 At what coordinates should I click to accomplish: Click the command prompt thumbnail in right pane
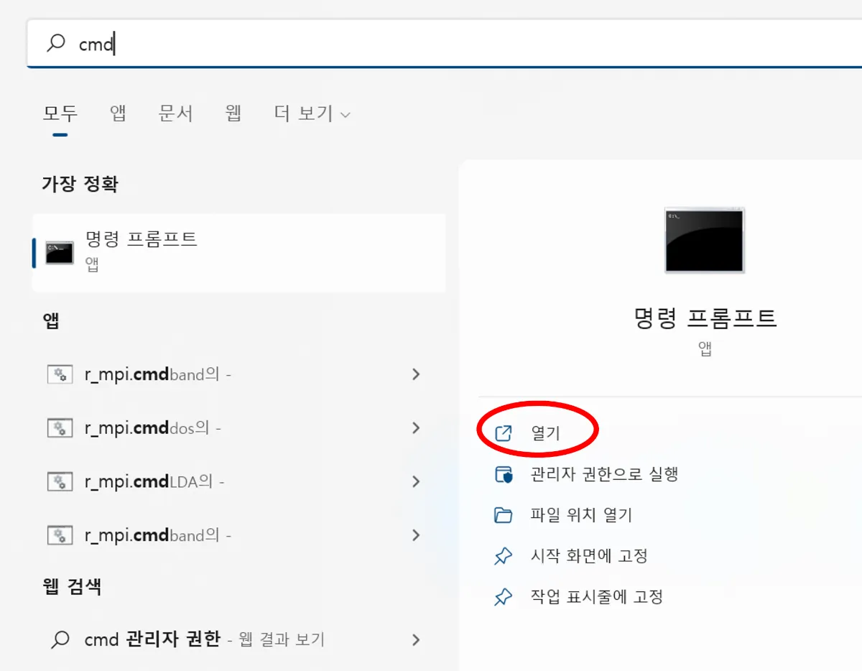click(704, 241)
